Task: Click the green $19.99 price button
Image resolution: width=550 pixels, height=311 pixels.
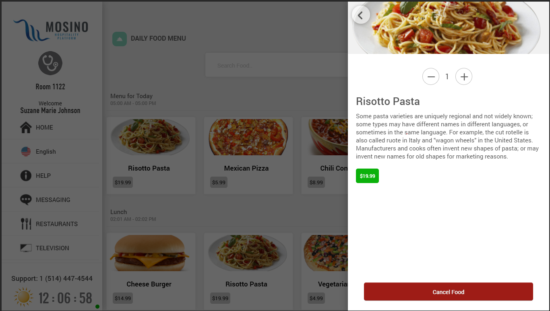Action: click(367, 176)
